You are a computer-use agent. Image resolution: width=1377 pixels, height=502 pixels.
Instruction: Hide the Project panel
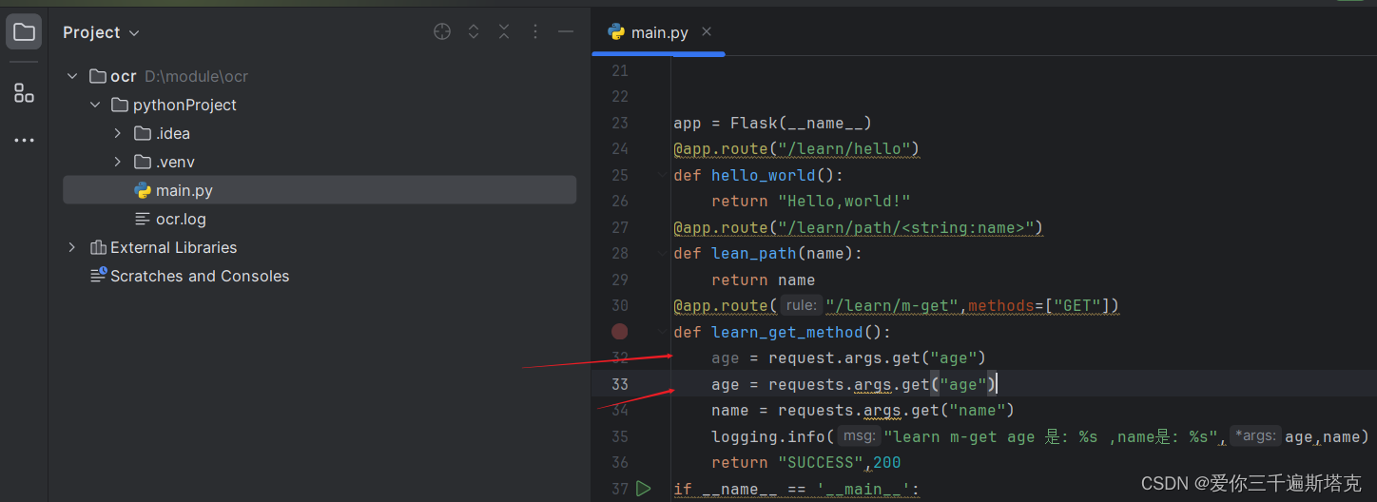(566, 32)
